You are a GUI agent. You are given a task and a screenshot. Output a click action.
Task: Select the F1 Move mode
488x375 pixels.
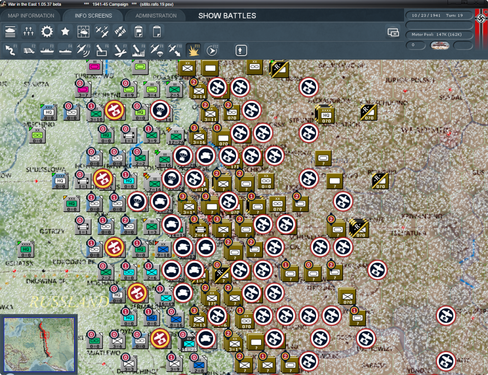[x=10, y=50]
